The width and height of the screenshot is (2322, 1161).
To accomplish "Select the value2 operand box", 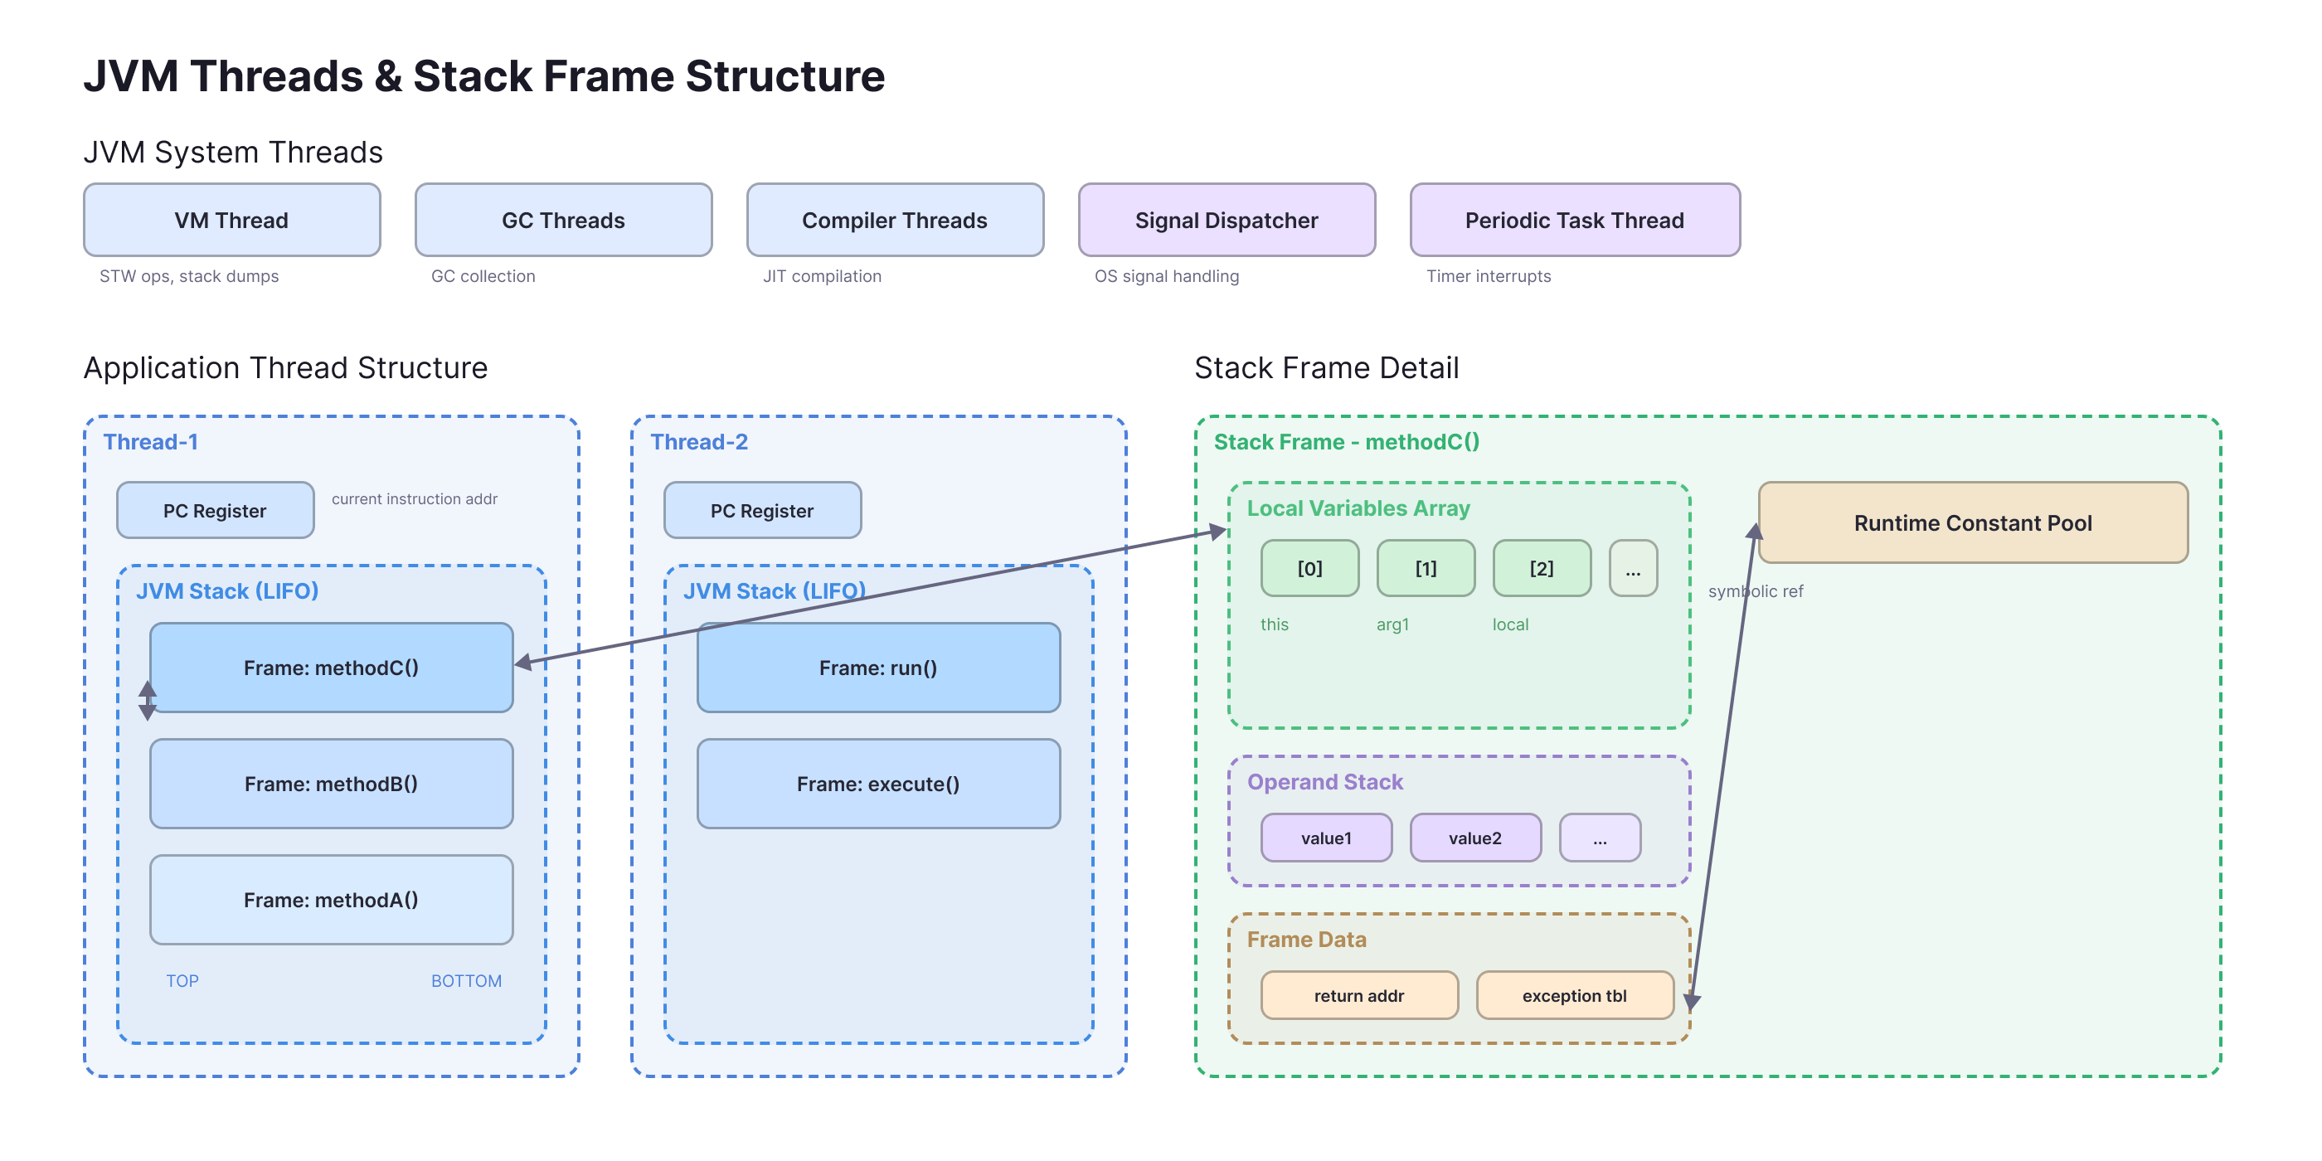I will click(1475, 838).
